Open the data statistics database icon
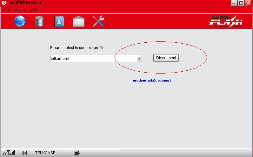The height and width of the screenshot is (157, 253). (x=39, y=21)
